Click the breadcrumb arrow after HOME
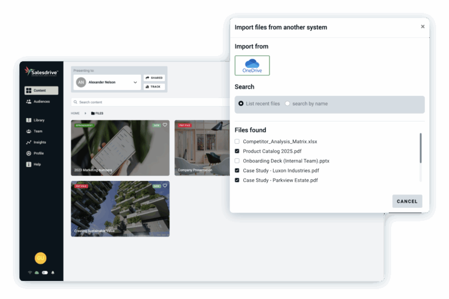This screenshot has width=449, height=299. (x=85, y=113)
